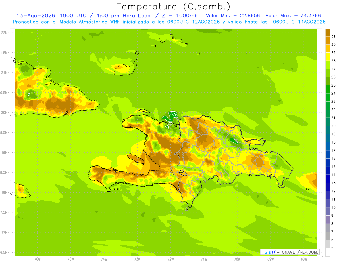This screenshot has width=341, height=263.
Task: Click Valor Max. = 34.3766 value
Action: coord(293,16)
